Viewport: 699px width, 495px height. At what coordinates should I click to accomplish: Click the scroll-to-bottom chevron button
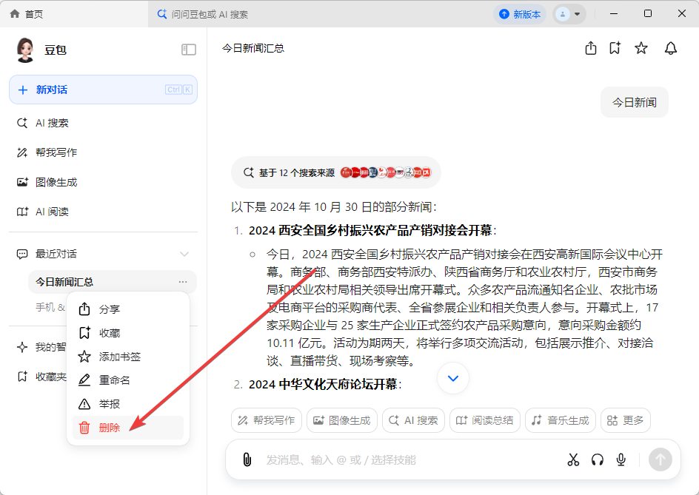(453, 378)
